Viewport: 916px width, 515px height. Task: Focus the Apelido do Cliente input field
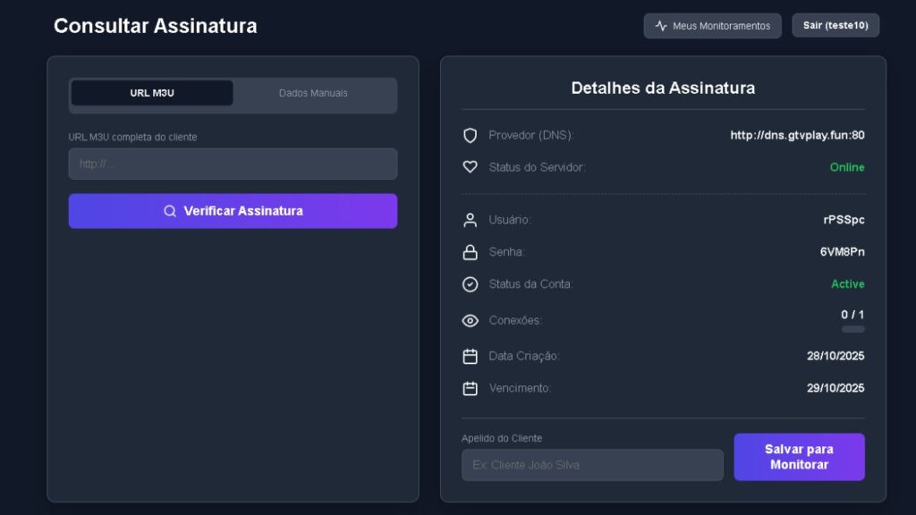tap(592, 465)
